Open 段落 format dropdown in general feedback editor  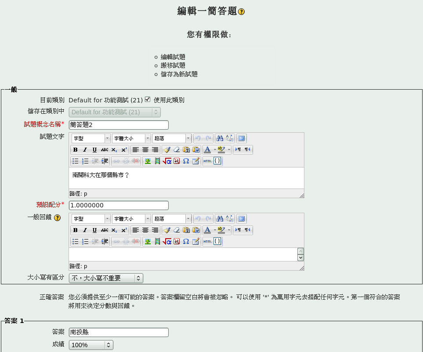click(172, 219)
